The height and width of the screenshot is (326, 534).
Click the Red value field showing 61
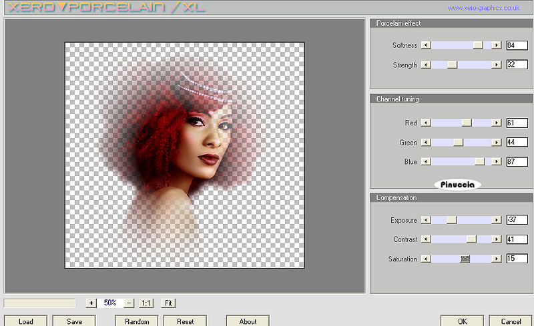(517, 123)
